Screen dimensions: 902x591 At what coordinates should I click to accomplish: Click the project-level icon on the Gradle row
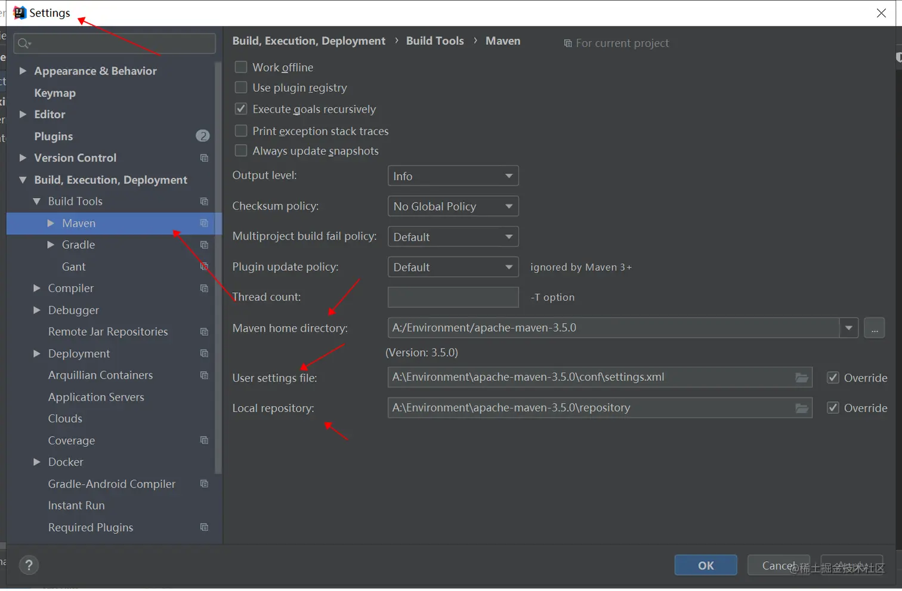click(204, 245)
